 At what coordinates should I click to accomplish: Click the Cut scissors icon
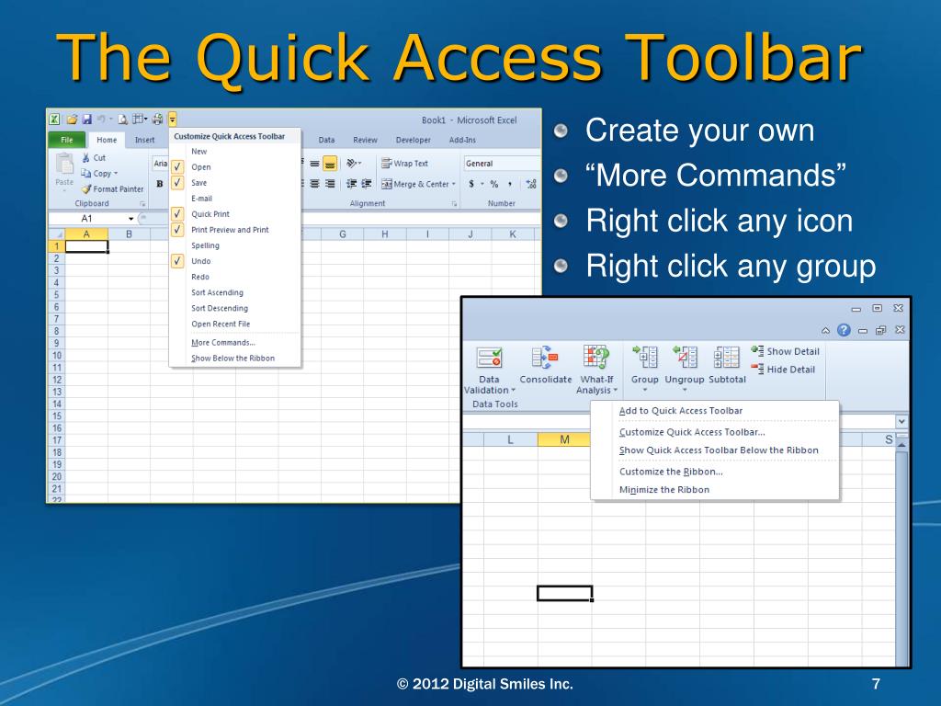pos(85,157)
